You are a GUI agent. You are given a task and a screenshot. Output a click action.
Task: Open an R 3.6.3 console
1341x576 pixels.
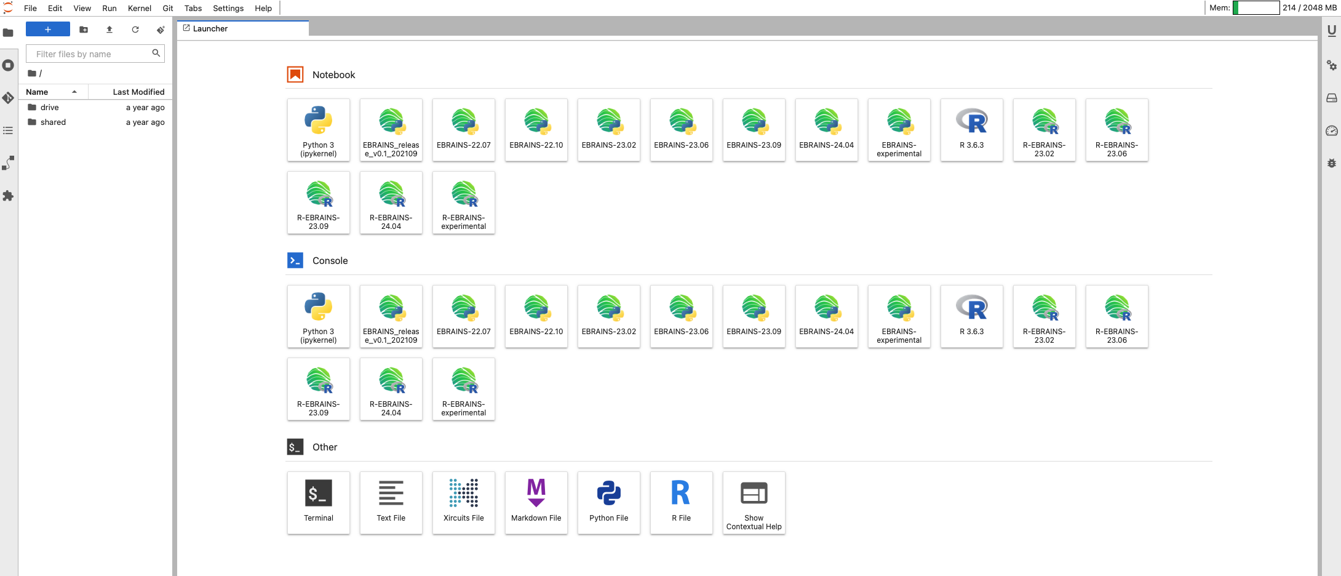pos(972,316)
